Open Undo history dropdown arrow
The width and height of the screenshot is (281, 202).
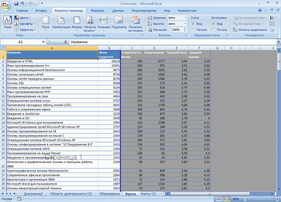pos(26,4)
